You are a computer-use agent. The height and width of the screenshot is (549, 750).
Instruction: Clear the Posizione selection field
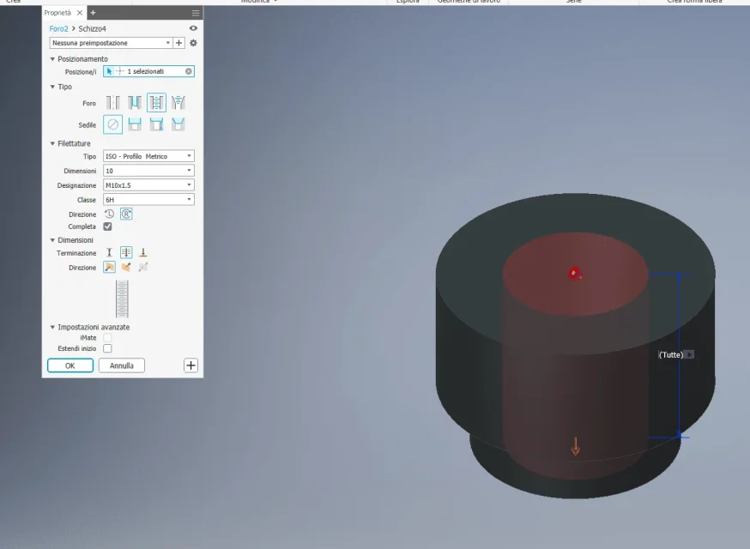click(189, 71)
